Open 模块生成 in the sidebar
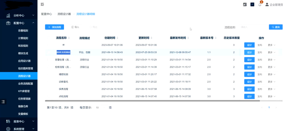Screen dimensions: 283x131 click(23, 53)
